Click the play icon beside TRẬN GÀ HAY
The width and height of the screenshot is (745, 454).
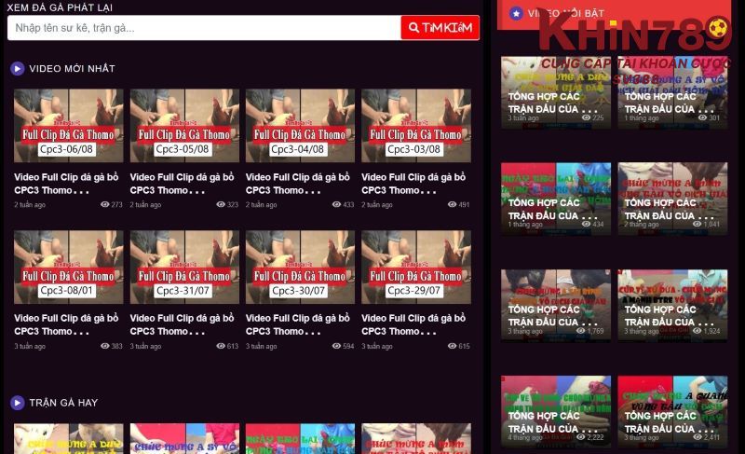coord(17,403)
